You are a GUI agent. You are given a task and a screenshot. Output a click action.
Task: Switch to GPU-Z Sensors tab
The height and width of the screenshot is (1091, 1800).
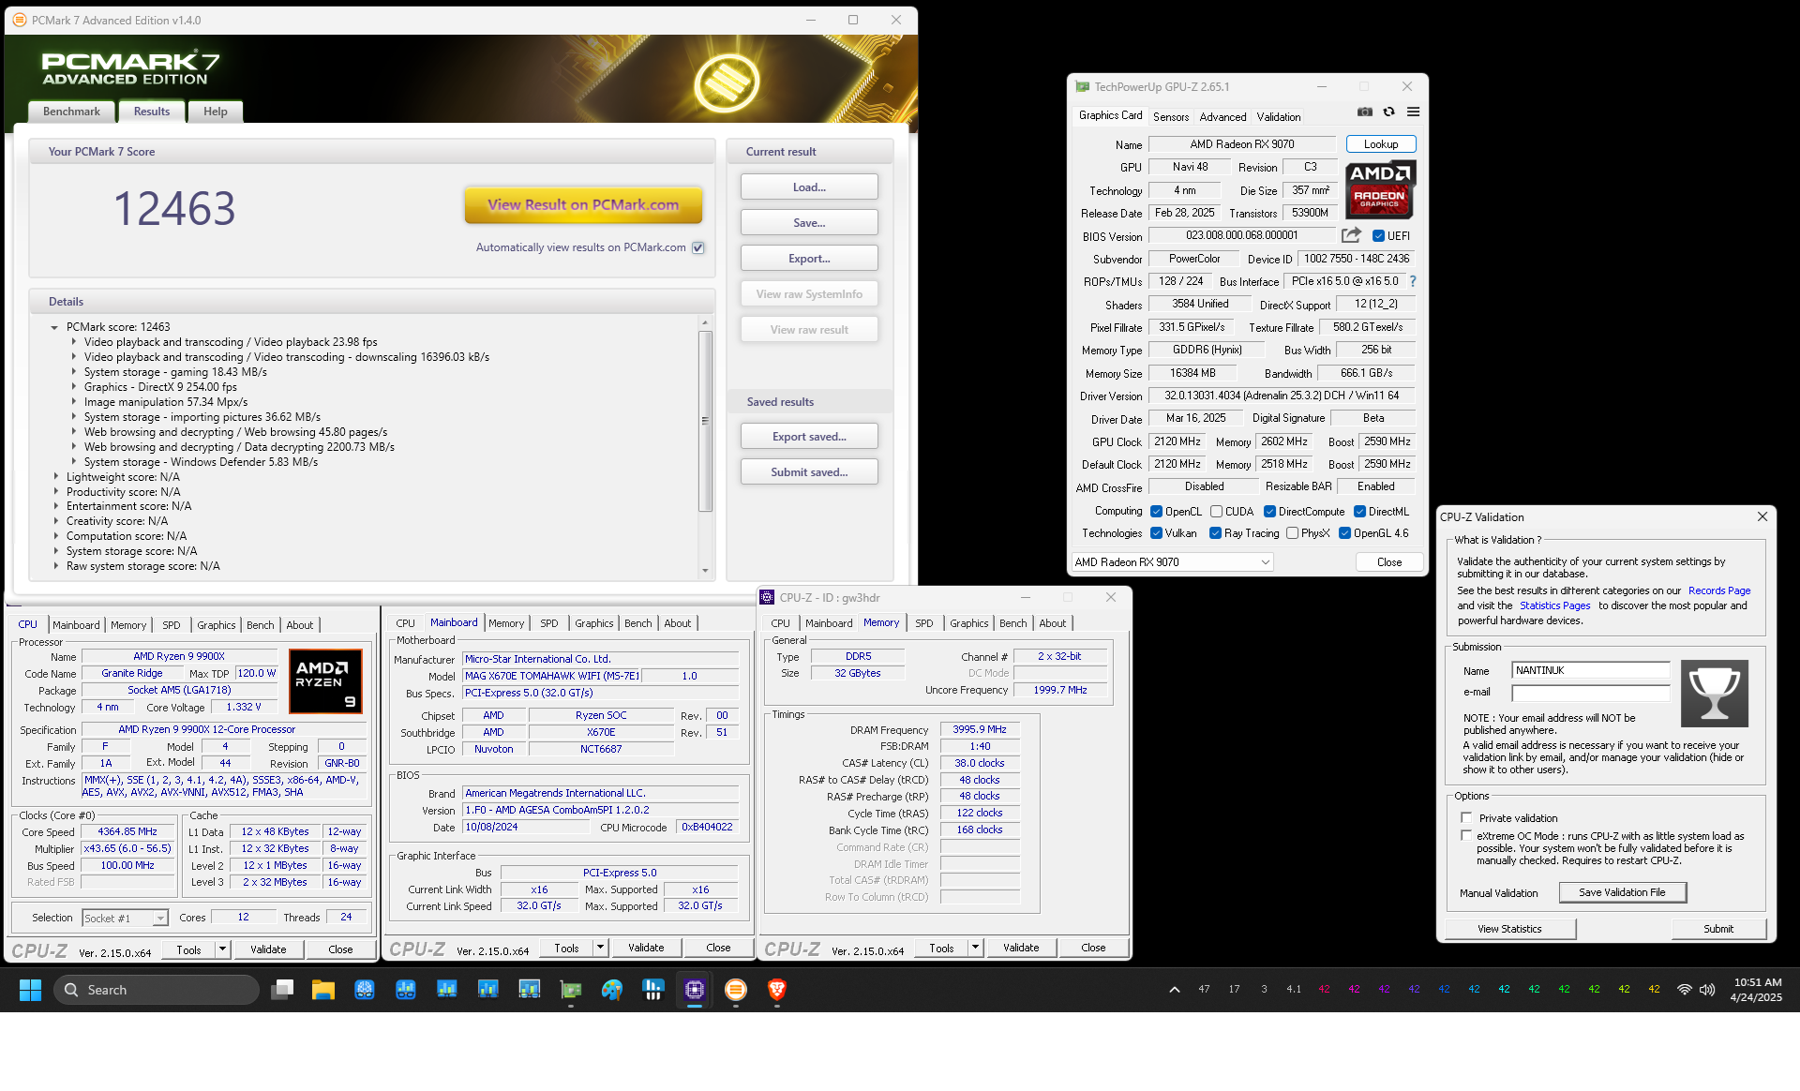click(x=1170, y=117)
